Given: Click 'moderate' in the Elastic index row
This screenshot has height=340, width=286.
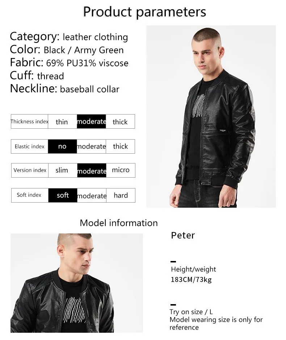Looking at the screenshot, I should click(x=91, y=146).
